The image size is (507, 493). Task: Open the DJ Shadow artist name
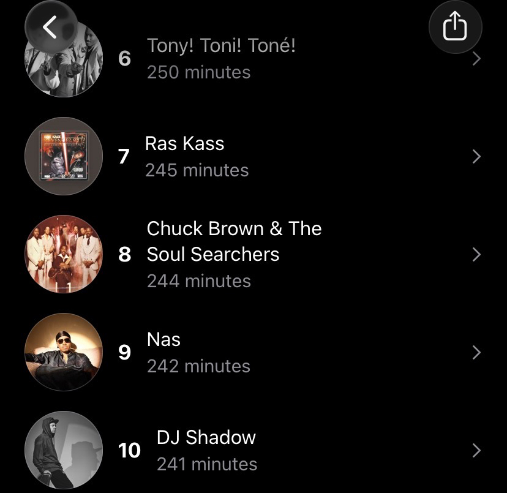[206, 437]
